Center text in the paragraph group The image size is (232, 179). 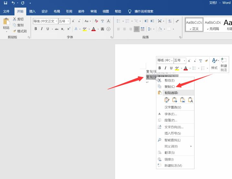coord(125,29)
